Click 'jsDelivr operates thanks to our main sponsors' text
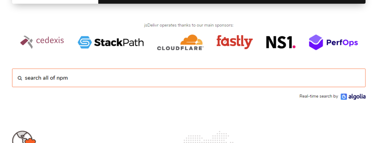Screen dimensions: 377x143 [189, 25]
